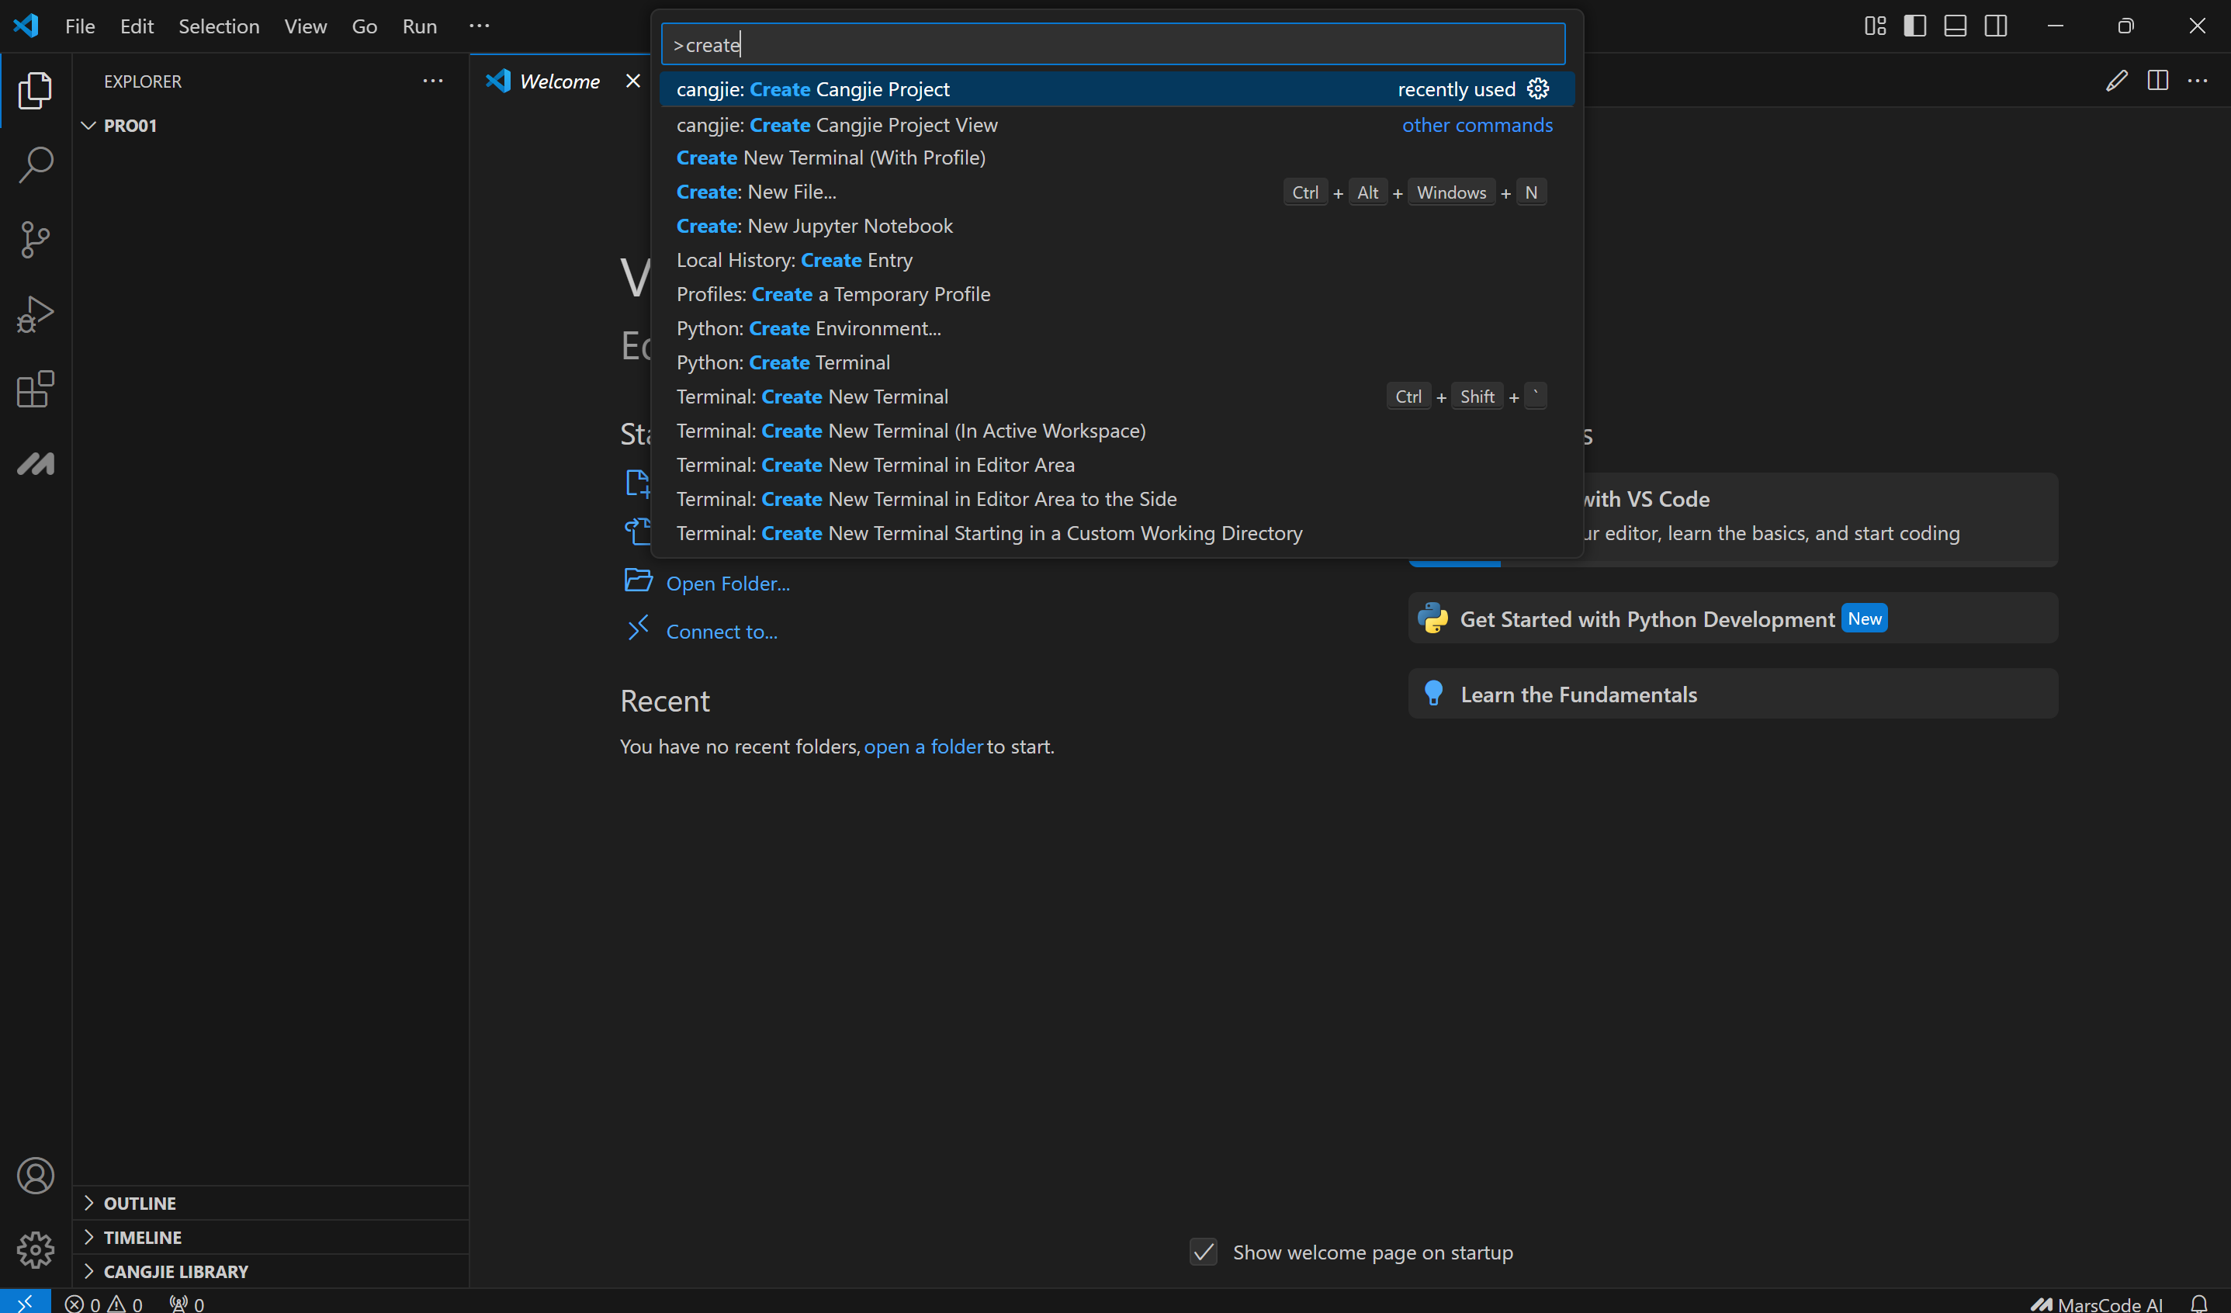Expand the TIMELINE section
This screenshot has height=1313, width=2231.
tap(269, 1237)
